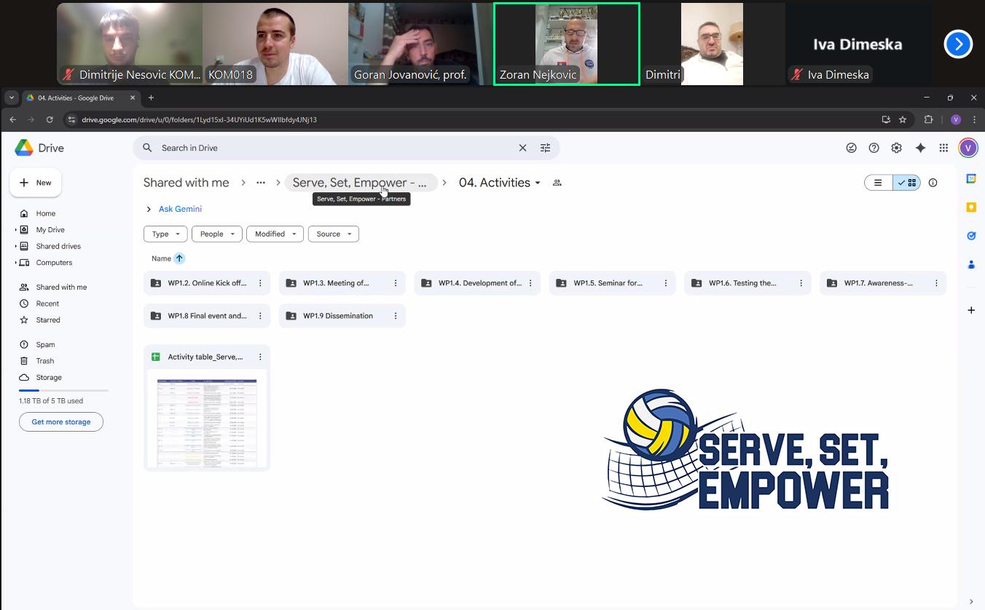This screenshot has width=985, height=610.
Task: Open Google Apps grid launcher
Action: tap(943, 148)
